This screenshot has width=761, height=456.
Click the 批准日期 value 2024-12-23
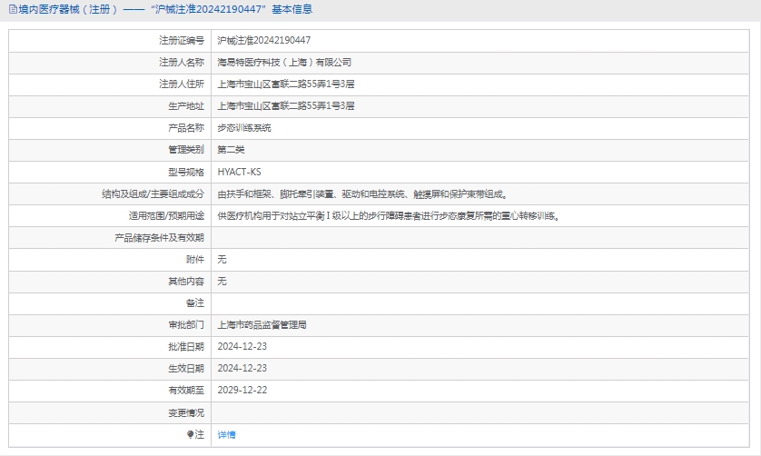tap(242, 346)
